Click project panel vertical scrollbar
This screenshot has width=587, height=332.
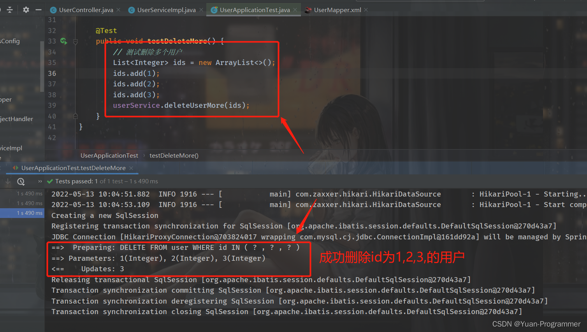(42, 66)
